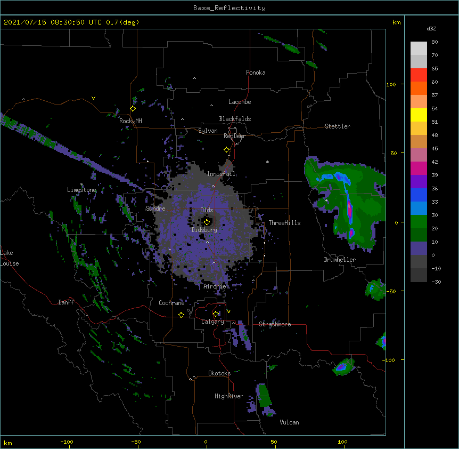459x449 pixels.
Task: Click the 45 value on the dBZ scale
Action: 435,149
